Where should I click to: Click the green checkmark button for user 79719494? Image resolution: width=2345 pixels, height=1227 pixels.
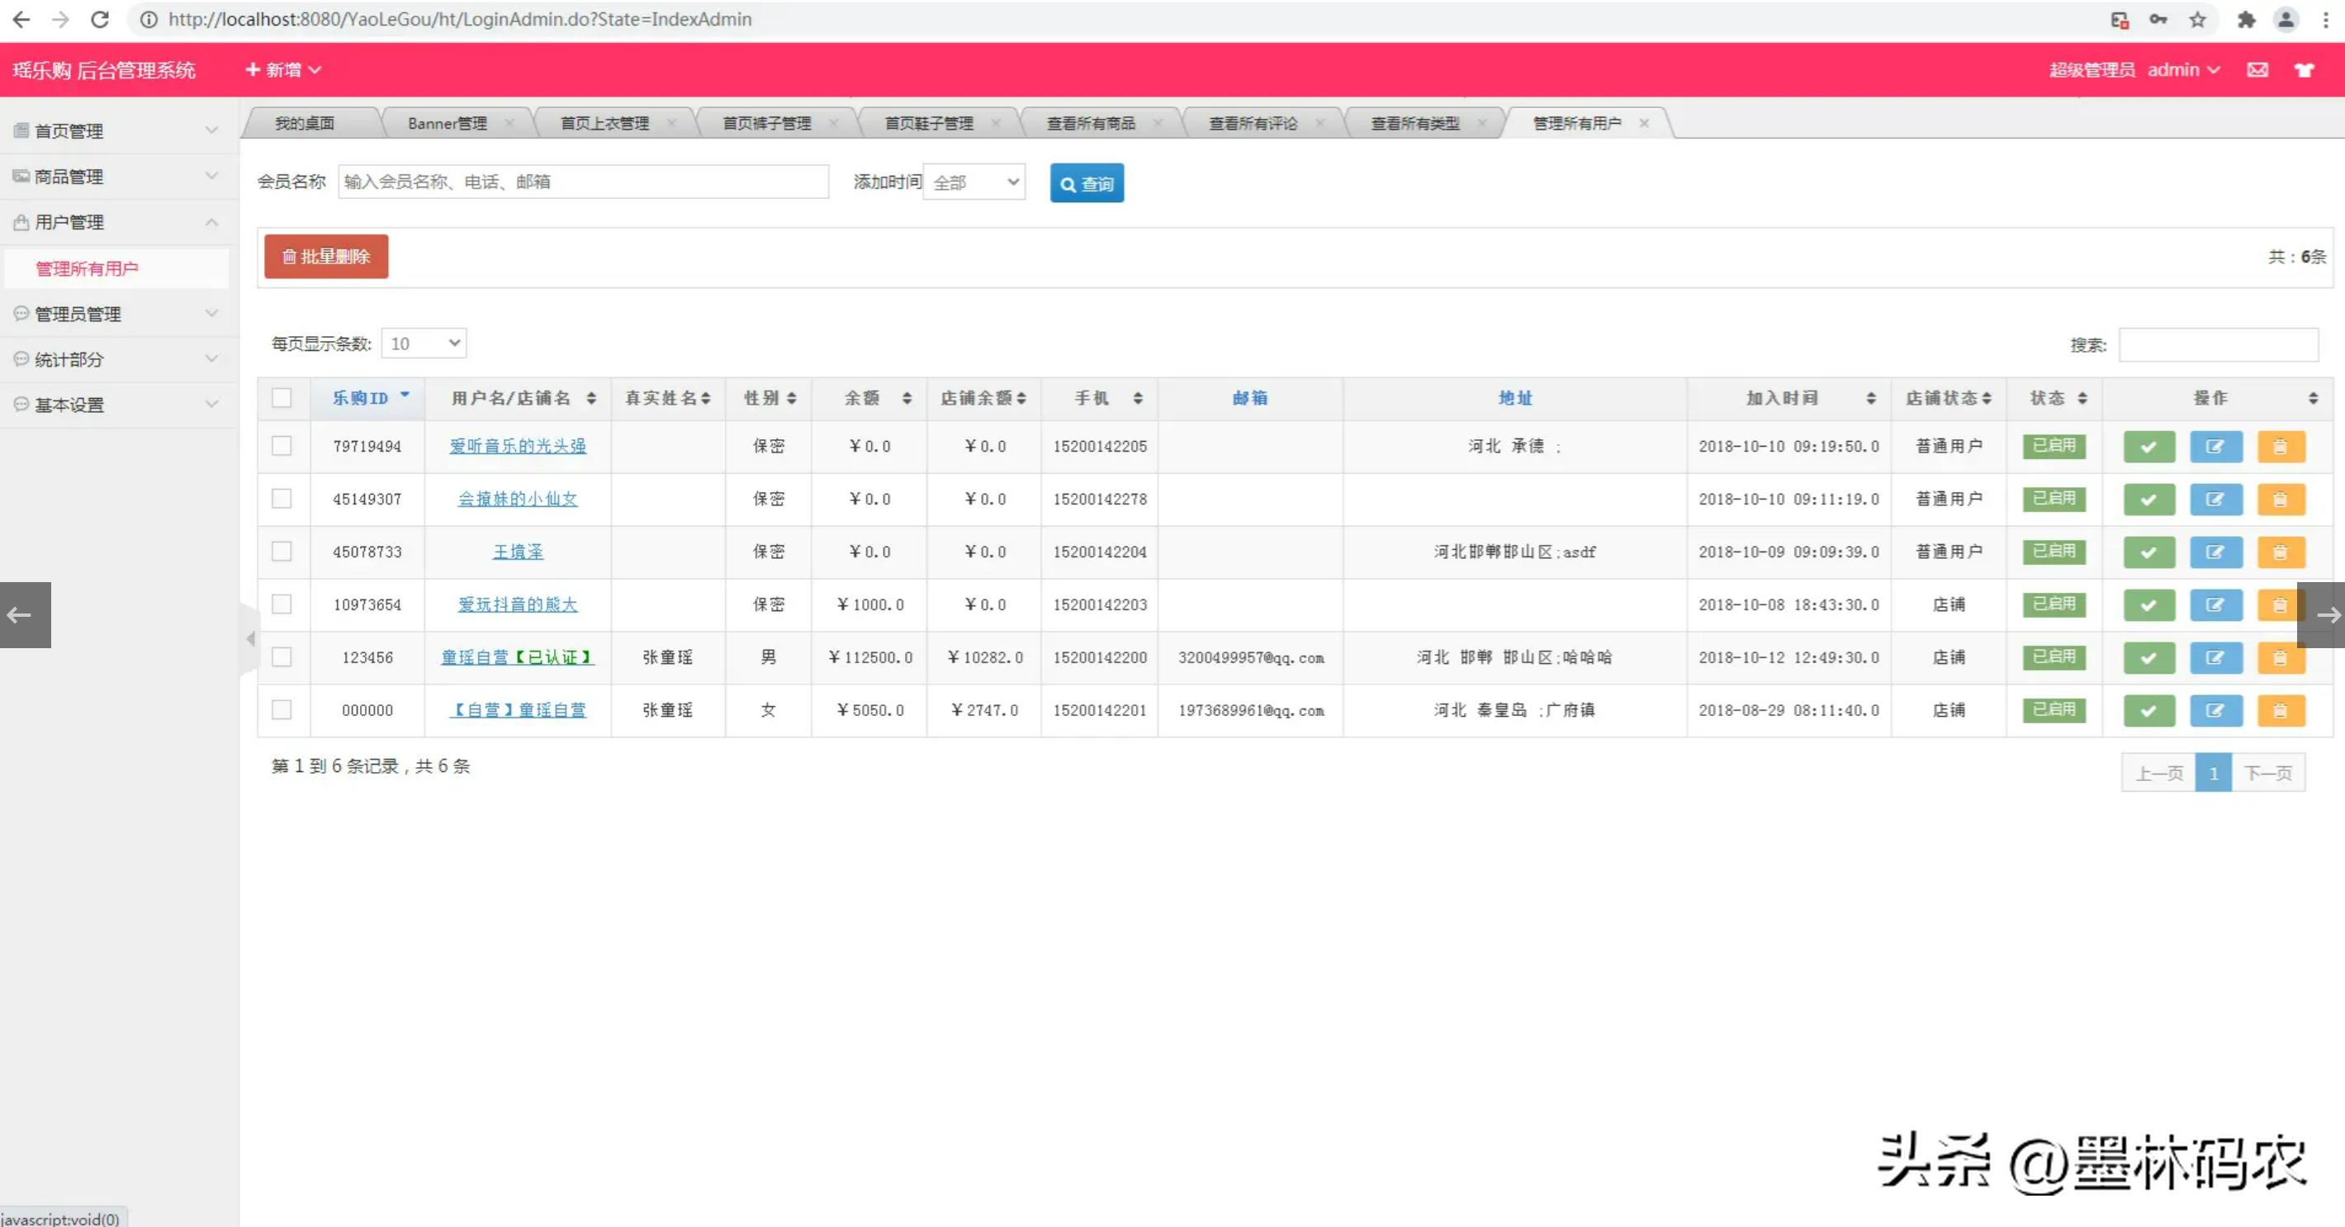[2148, 447]
